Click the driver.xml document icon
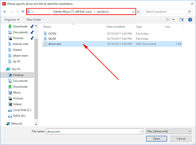This screenshot has width=196, height=145. [45, 44]
